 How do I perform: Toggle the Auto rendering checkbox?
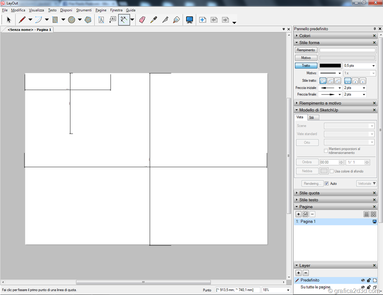pyautogui.click(x=327, y=184)
